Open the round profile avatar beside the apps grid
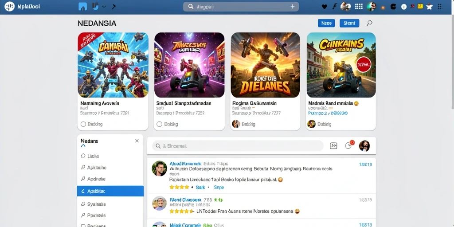454x227 pixels. [x=371, y=6]
